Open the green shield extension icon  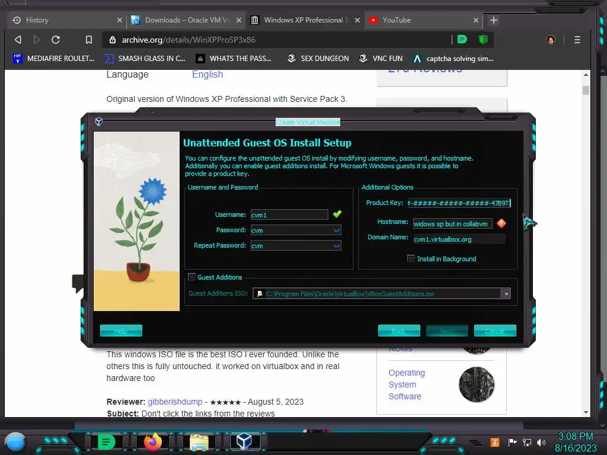tap(483, 39)
